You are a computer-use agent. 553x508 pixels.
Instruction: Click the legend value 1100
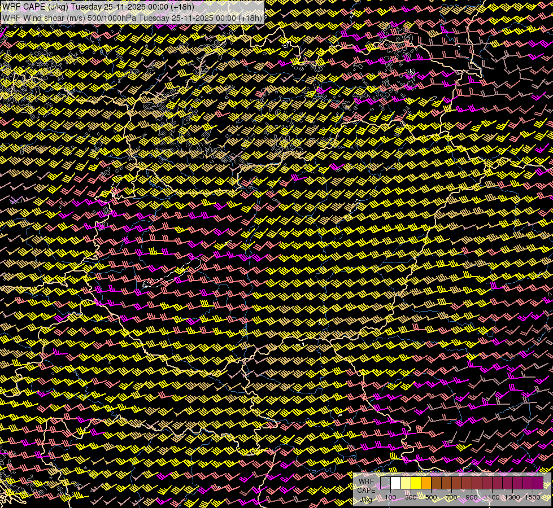click(492, 497)
